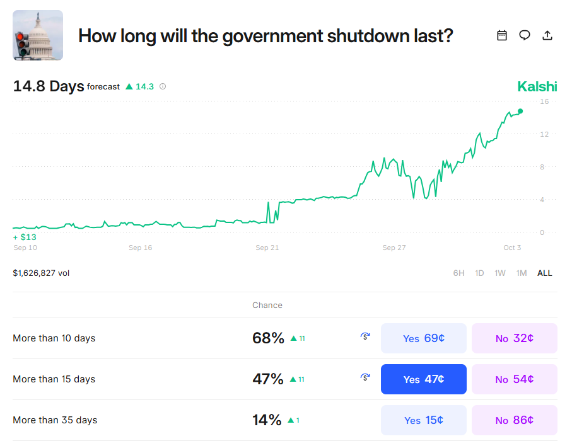Share market using upload arrow icon
572x446 pixels.
547,35
